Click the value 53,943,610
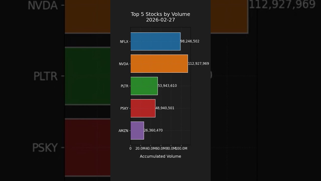 pyautogui.click(x=167, y=86)
